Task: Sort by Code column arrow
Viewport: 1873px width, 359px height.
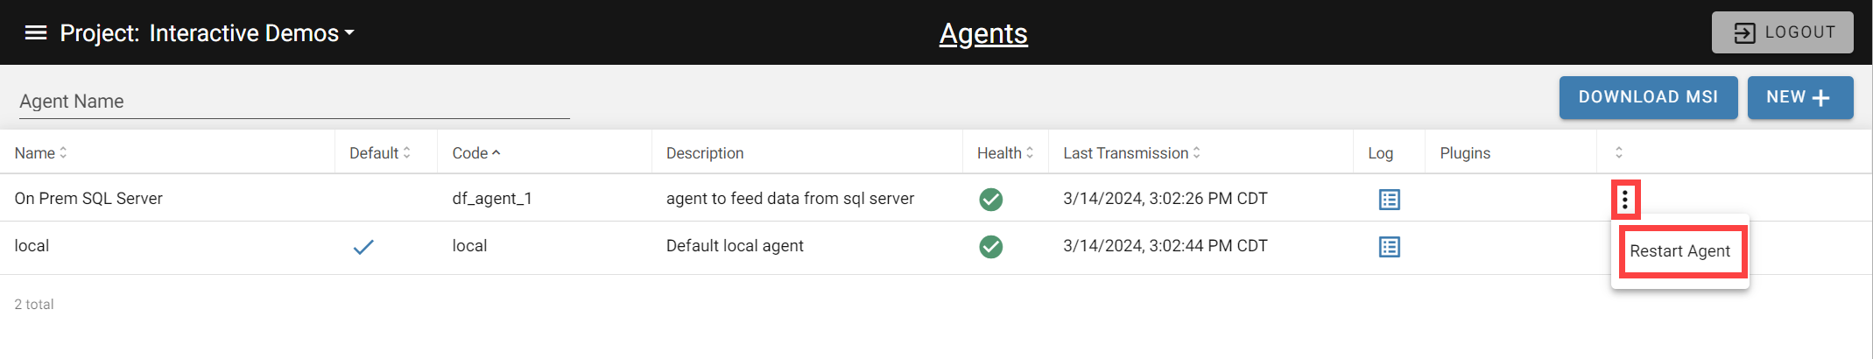Action: pos(496,152)
